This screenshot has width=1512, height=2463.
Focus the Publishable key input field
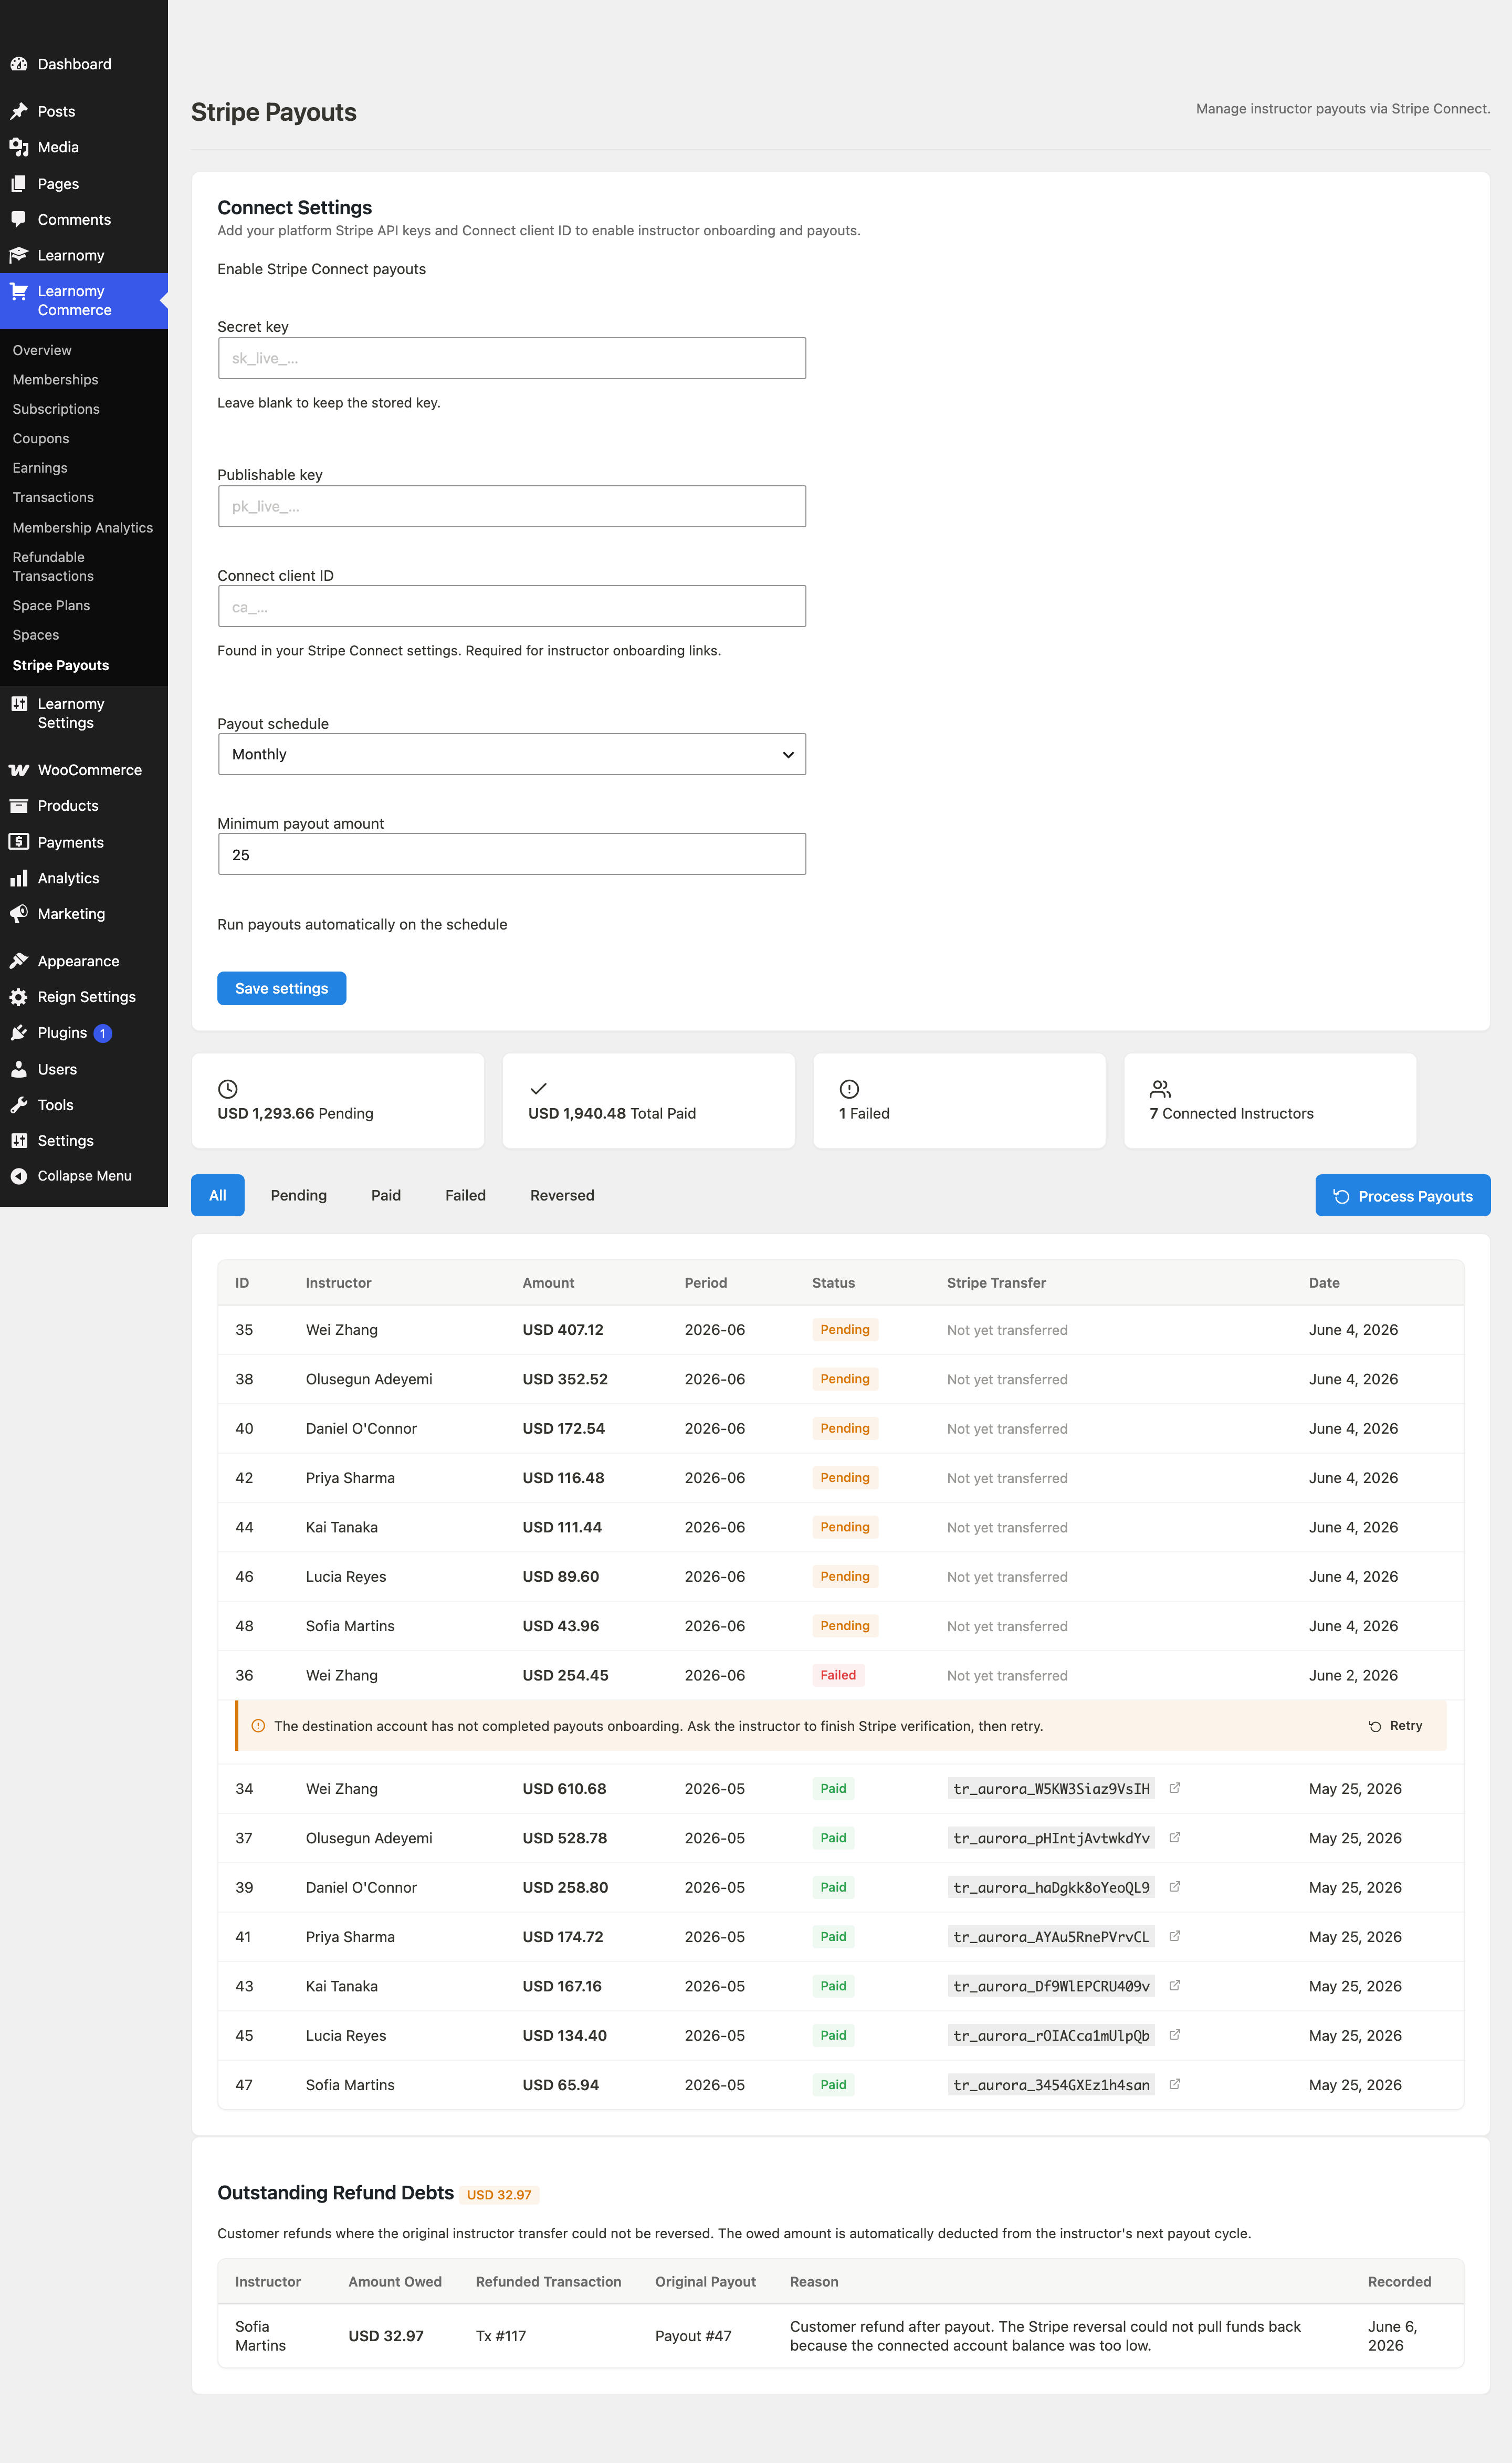click(512, 506)
